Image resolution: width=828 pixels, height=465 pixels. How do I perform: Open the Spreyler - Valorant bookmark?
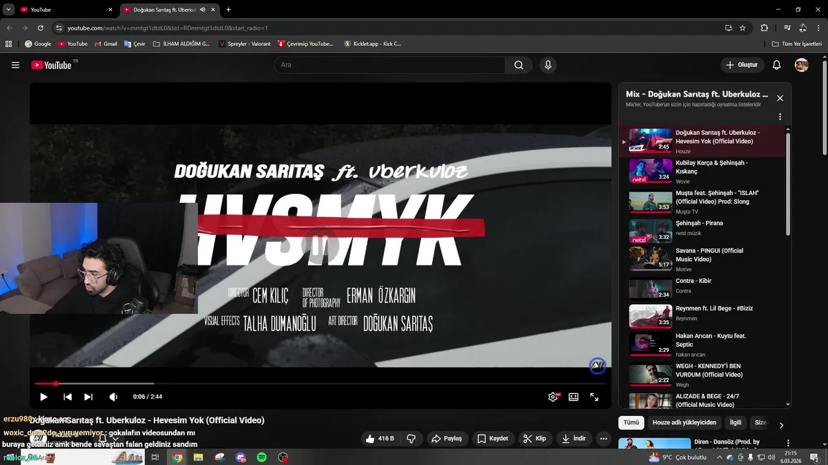pos(245,44)
